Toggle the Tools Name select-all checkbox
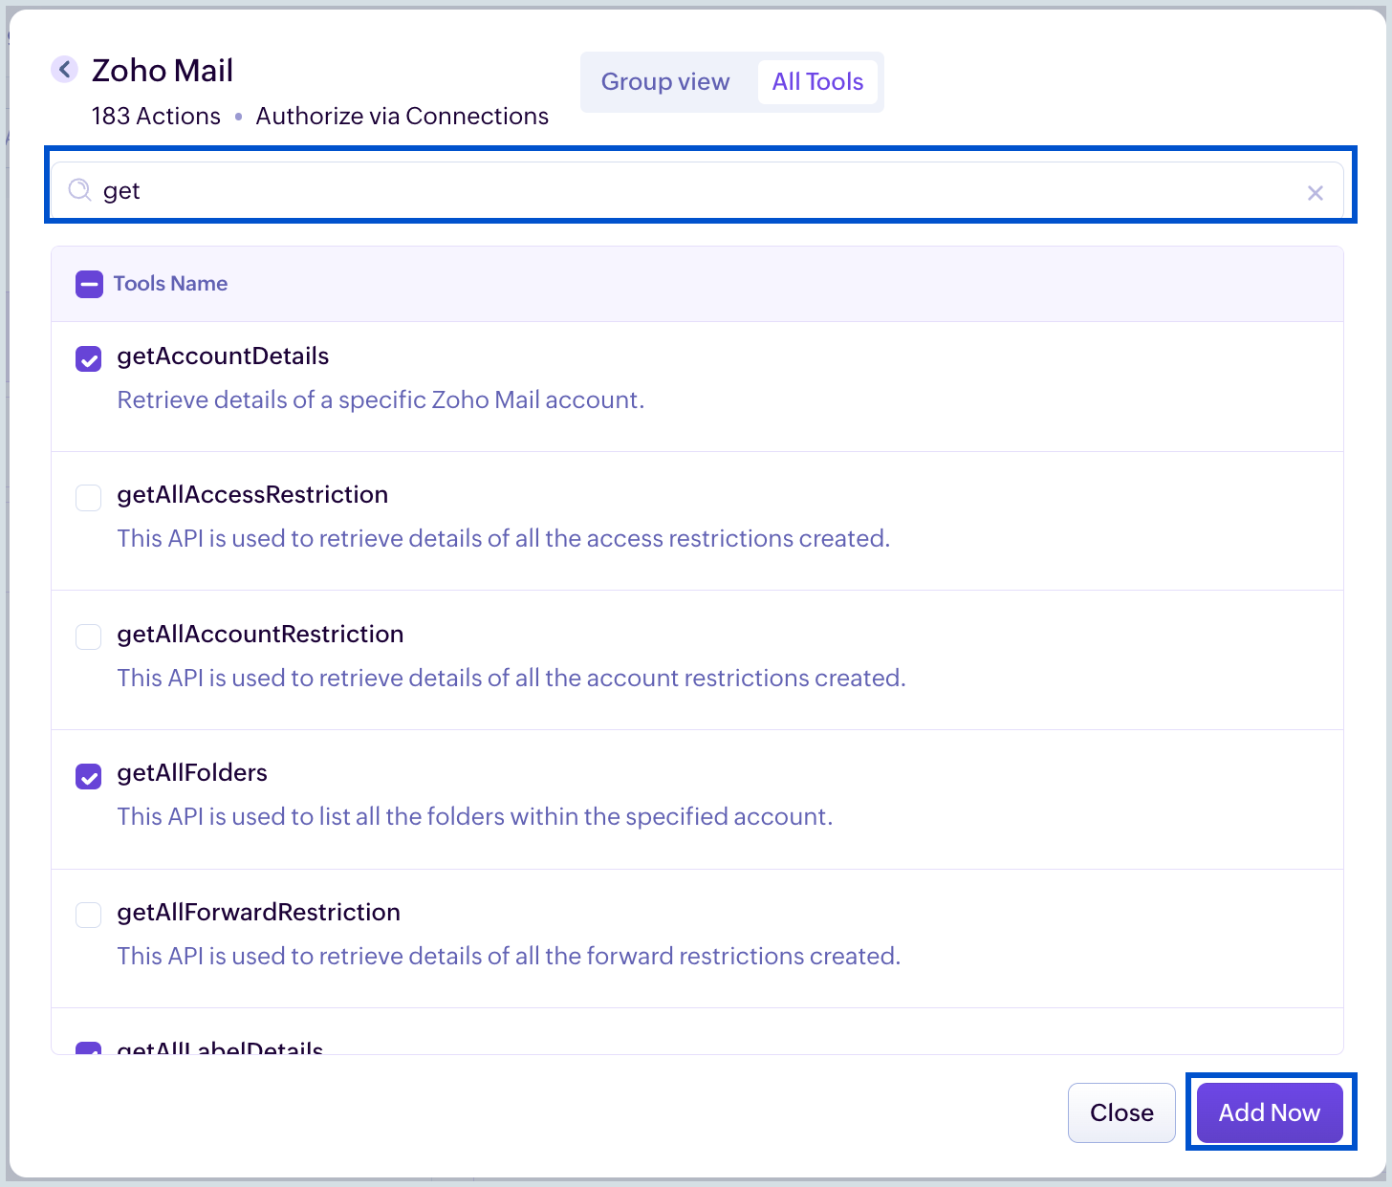This screenshot has width=1392, height=1187. 89,284
